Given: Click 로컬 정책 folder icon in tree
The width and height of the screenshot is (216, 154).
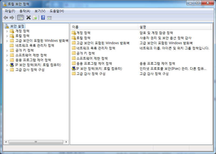Looking at the screenshot, I should 12,36.
